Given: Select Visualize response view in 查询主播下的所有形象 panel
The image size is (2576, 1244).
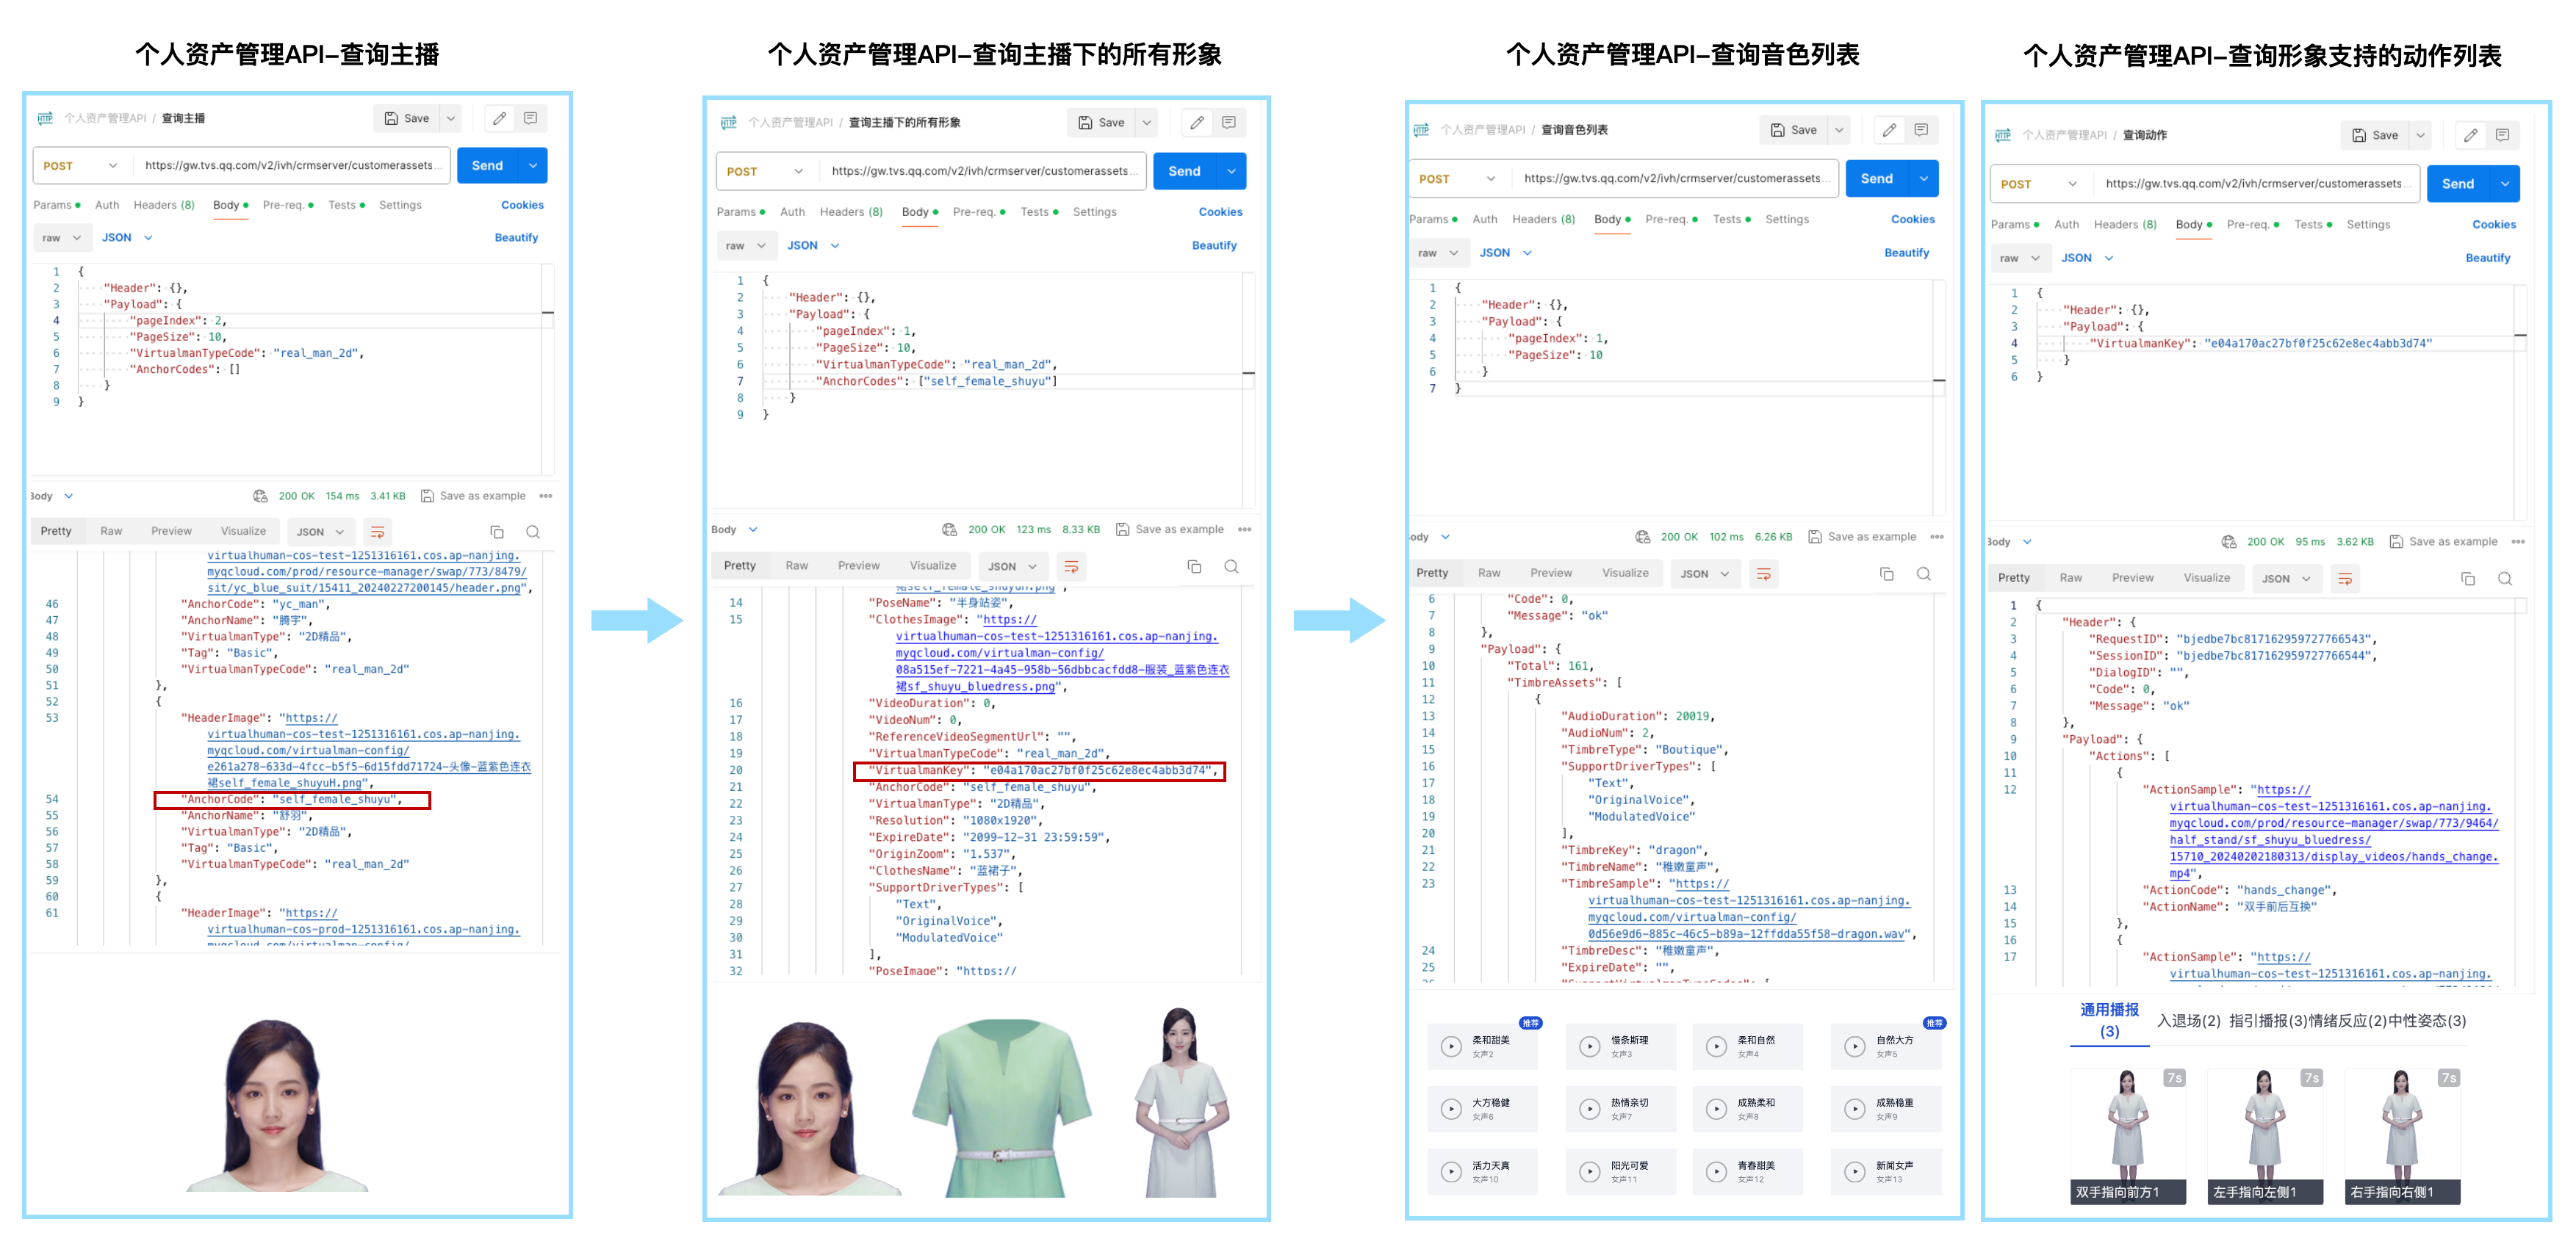Looking at the screenshot, I should point(932,565).
